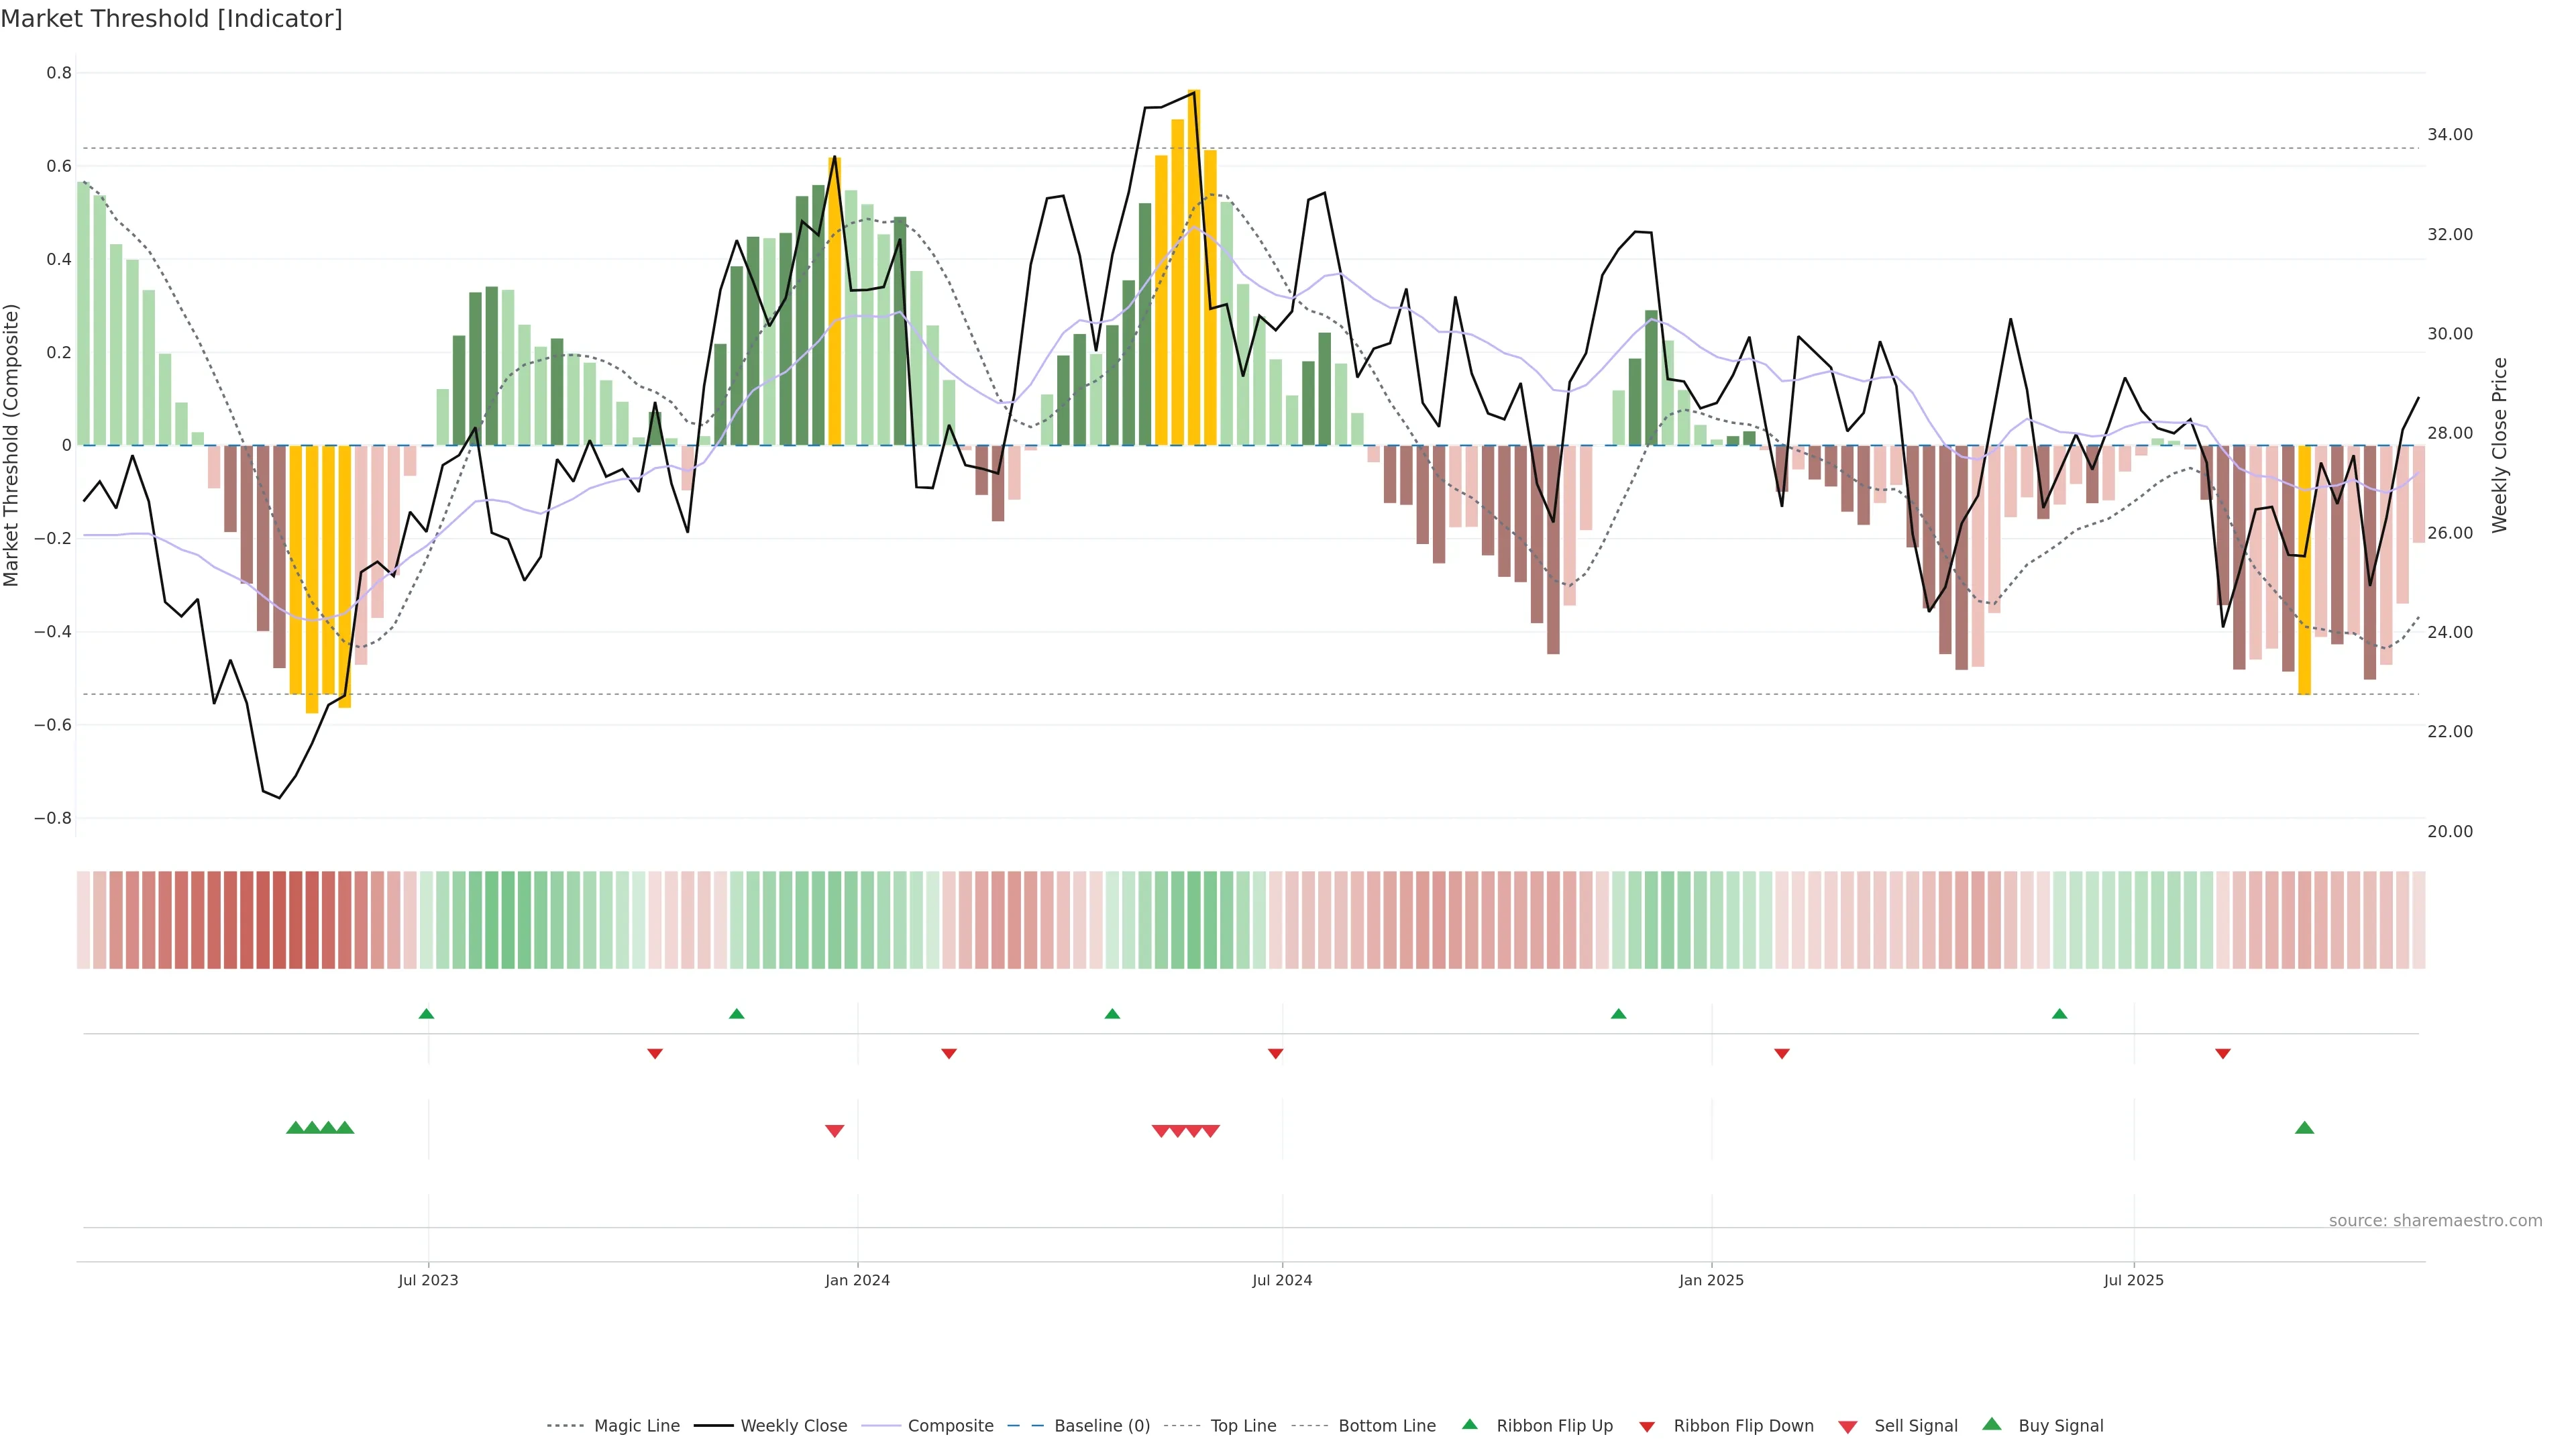Click the Market Threshold [Indicator] chart title
The width and height of the screenshot is (2576, 1449).
pos(171,19)
